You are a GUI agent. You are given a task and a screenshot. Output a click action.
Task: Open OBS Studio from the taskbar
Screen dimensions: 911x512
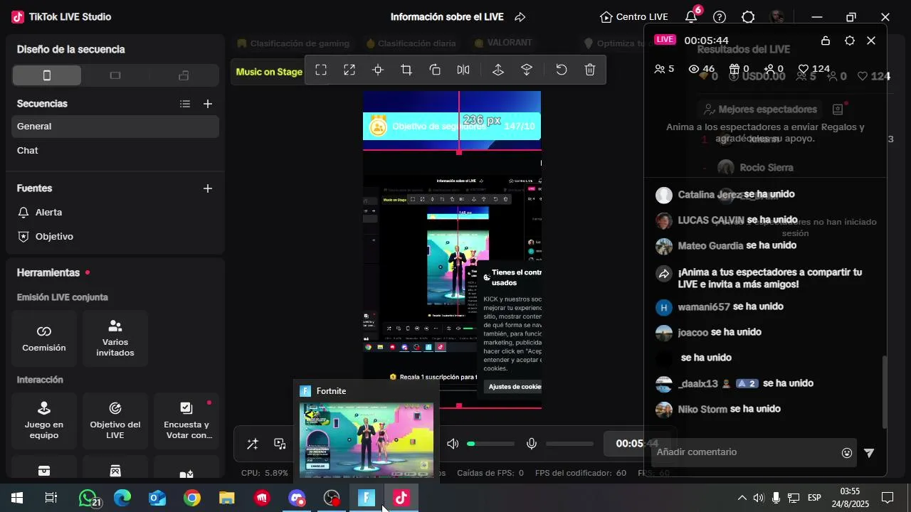tap(332, 498)
